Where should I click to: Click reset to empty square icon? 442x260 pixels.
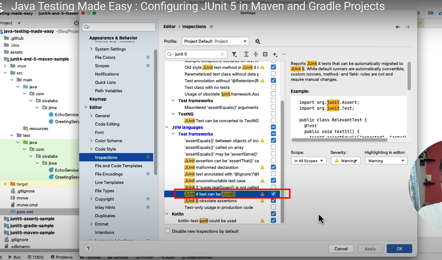click(x=265, y=54)
